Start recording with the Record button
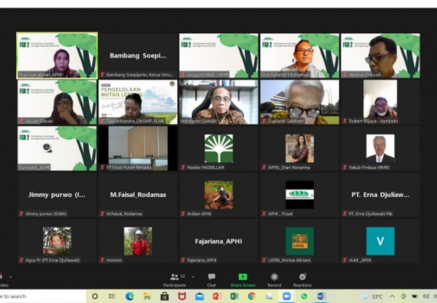 (274, 280)
